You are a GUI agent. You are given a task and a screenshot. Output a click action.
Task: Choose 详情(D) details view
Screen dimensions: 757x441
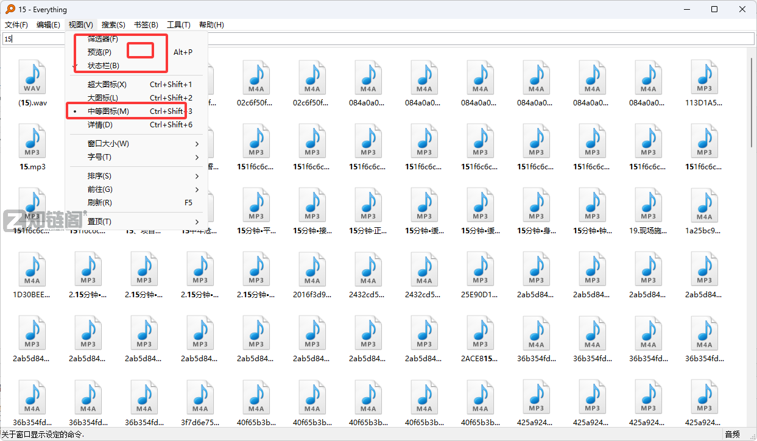(100, 125)
